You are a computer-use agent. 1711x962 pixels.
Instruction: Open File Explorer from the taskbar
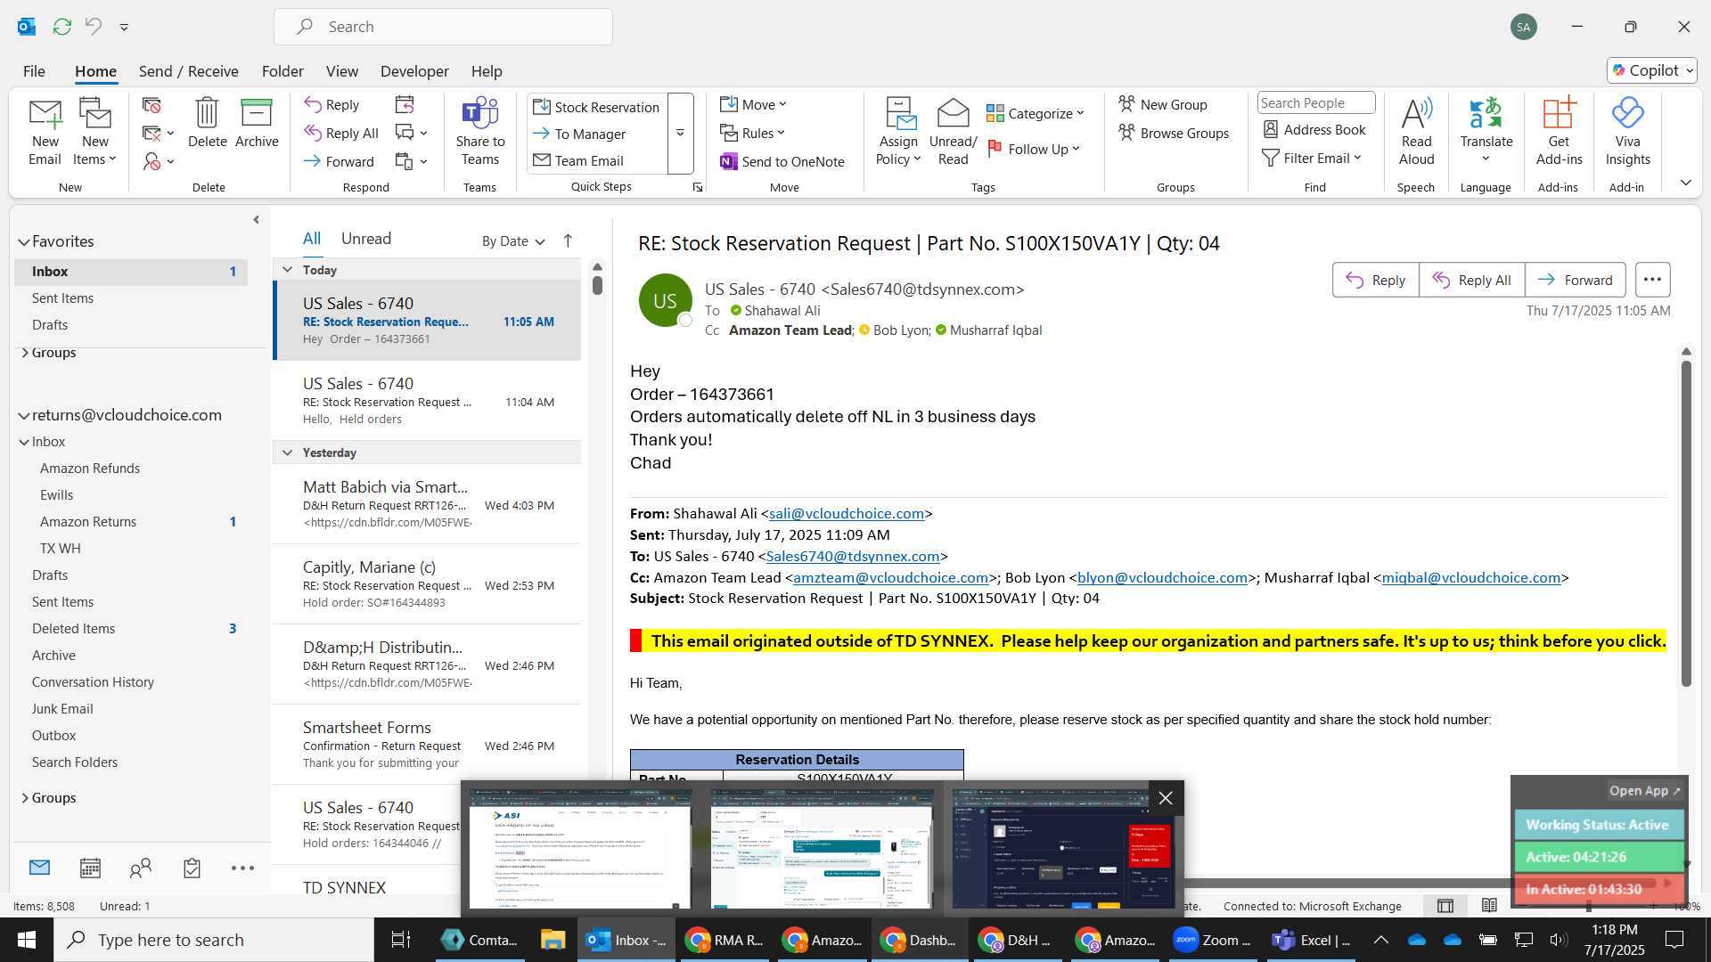pyautogui.click(x=552, y=940)
